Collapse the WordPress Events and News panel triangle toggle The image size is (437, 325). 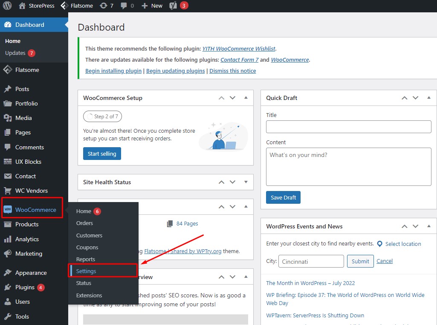click(x=429, y=226)
